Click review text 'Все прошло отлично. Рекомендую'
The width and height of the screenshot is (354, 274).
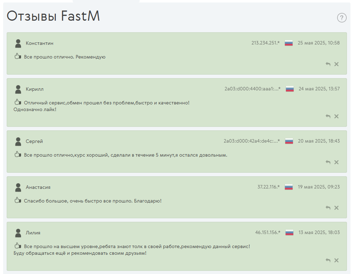(65, 57)
